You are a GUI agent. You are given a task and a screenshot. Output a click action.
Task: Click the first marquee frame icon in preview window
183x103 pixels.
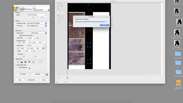[x=59, y=6]
